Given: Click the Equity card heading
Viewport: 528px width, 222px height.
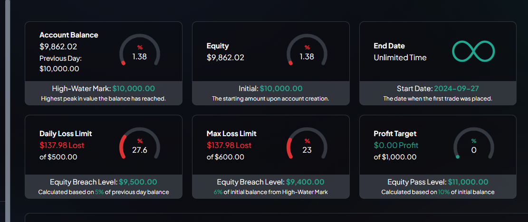Looking at the screenshot, I should point(218,46).
